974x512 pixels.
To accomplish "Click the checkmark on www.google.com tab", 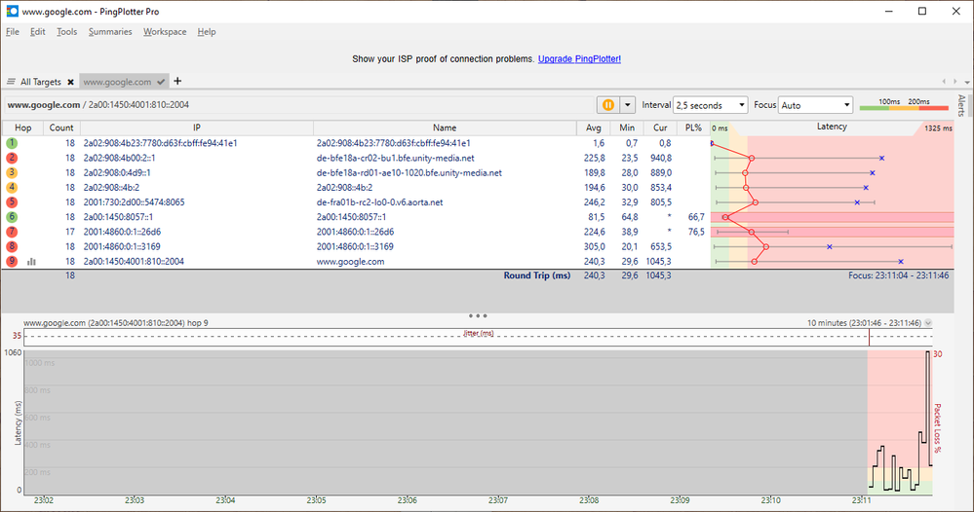I will coord(161,82).
